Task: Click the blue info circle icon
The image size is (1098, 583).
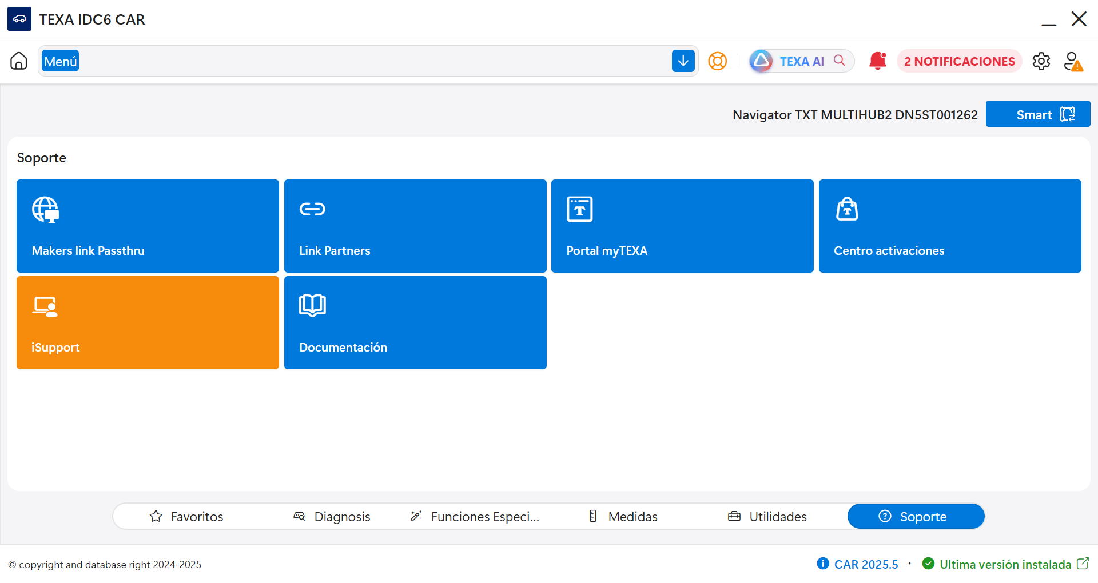Action: coord(823,564)
